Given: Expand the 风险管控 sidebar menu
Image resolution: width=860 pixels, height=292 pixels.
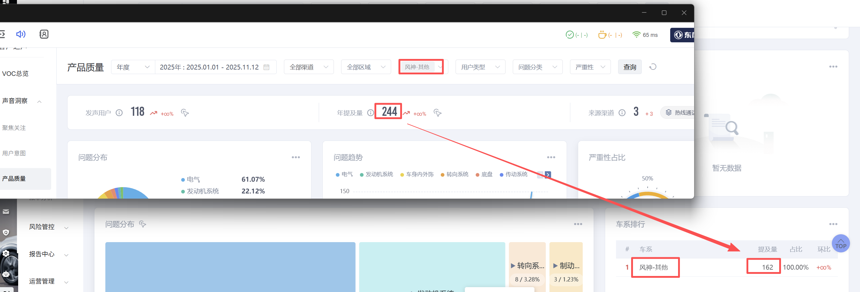Looking at the screenshot, I should coord(48,227).
